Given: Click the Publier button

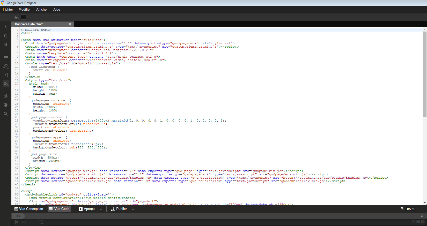Looking at the screenshot, I should coord(119,209).
